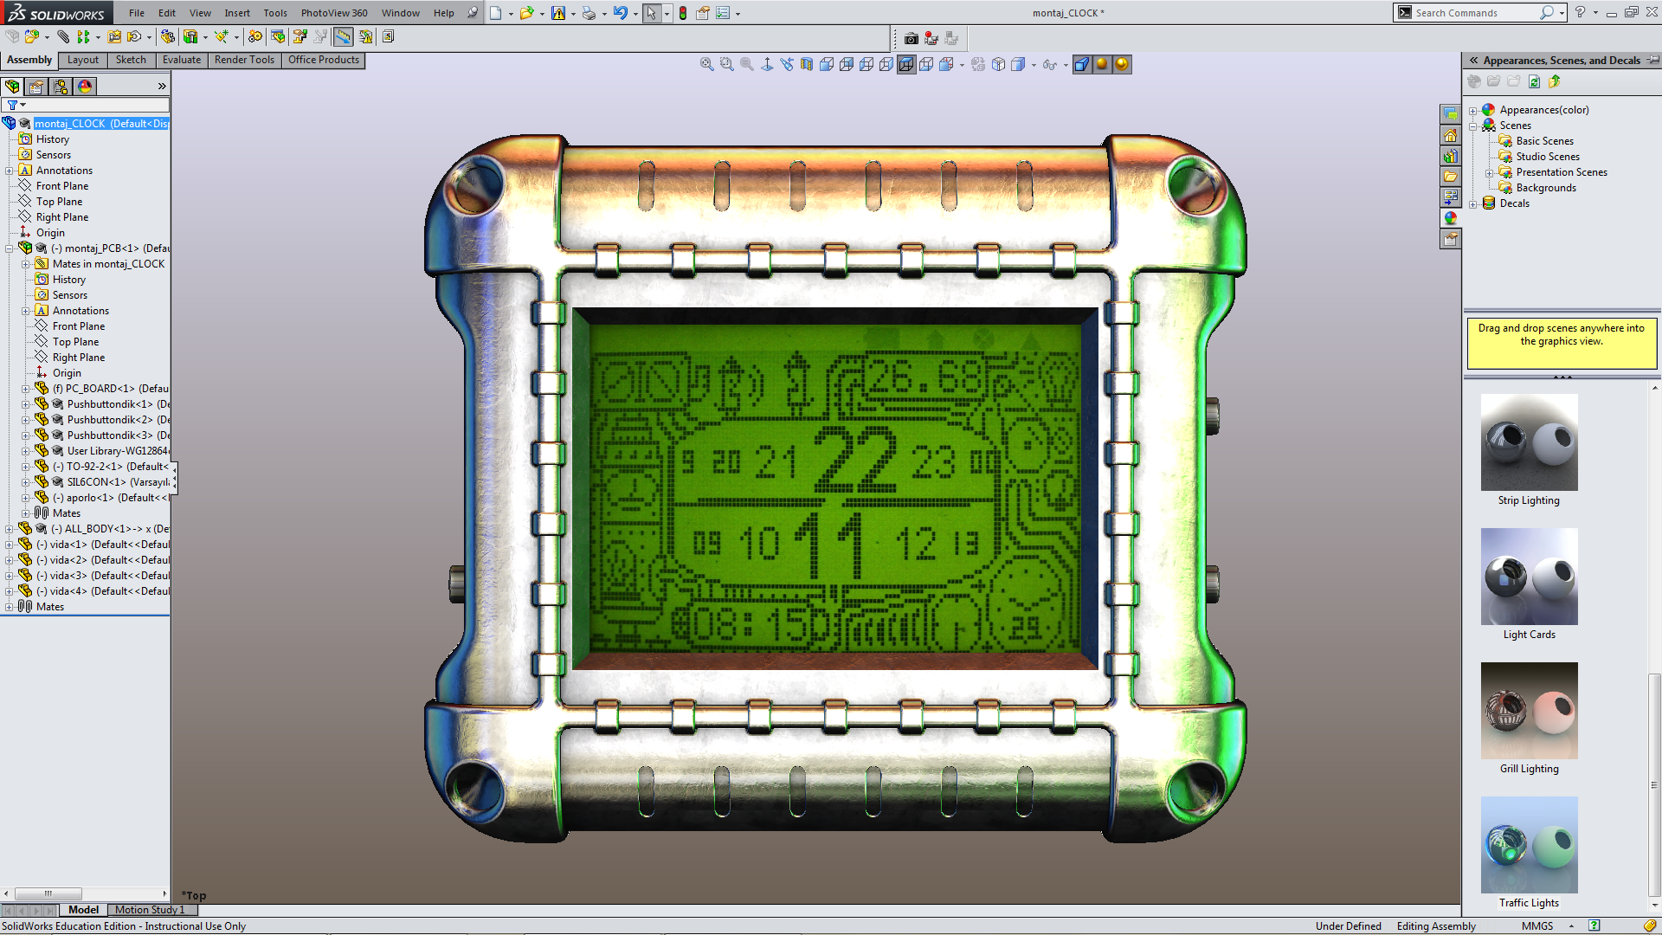Image resolution: width=1662 pixels, height=935 pixels.
Task: Open the ConfigurationManager tab icon
Action: (x=61, y=87)
